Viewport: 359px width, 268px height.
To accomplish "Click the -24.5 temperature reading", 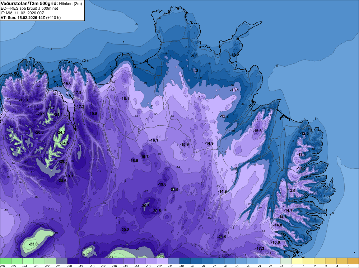I will click(64, 143).
